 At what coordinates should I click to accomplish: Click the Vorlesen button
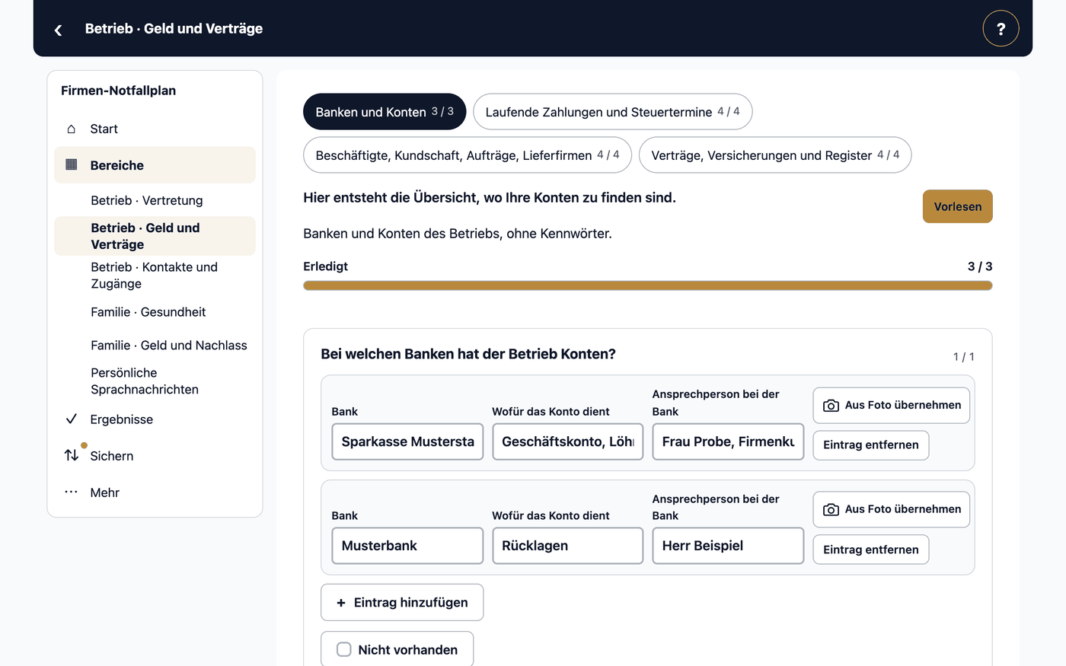coord(957,206)
